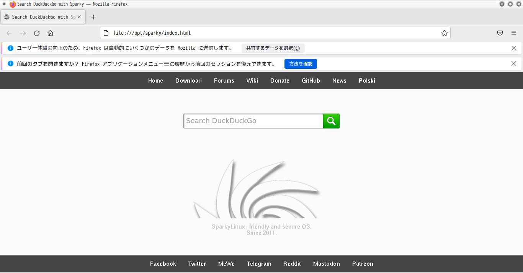The width and height of the screenshot is (523, 273).
Task: Open the Pocket save icon
Action: pyautogui.click(x=500, y=33)
